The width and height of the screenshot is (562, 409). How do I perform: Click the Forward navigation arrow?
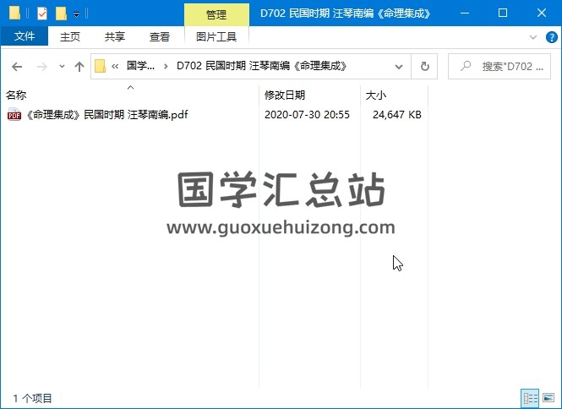[x=41, y=66]
